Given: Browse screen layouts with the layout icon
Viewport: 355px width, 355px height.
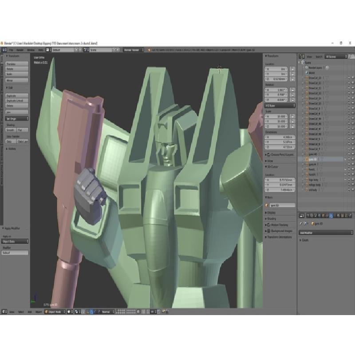Looking at the screenshot, I should coord(48,50).
